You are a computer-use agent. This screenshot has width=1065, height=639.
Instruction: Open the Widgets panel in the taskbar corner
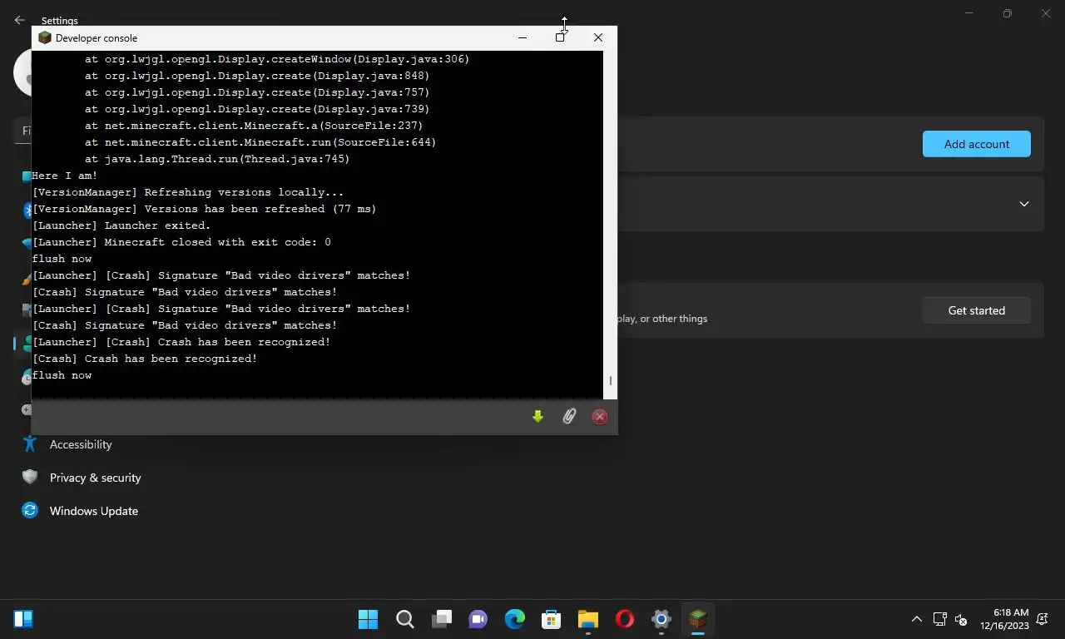[23, 619]
